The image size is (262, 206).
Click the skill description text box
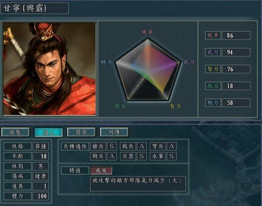pyautogui.click(x=138, y=184)
